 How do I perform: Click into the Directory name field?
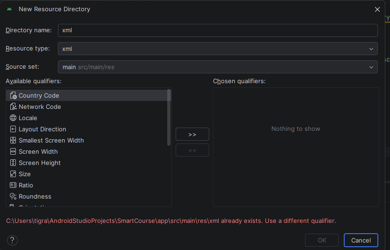tap(218, 30)
